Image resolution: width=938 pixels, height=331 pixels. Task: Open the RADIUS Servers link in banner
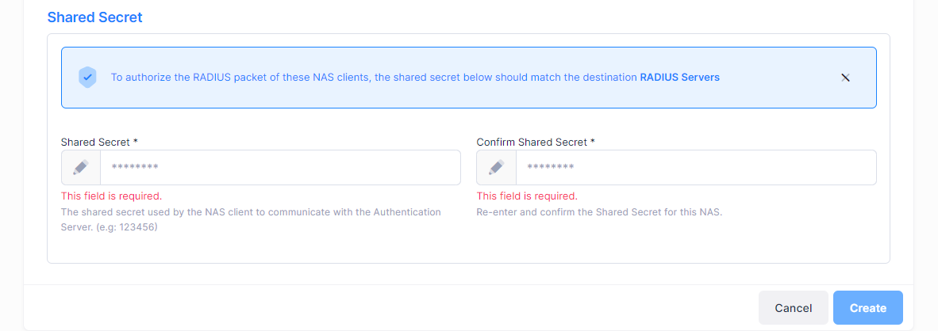click(x=679, y=78)
